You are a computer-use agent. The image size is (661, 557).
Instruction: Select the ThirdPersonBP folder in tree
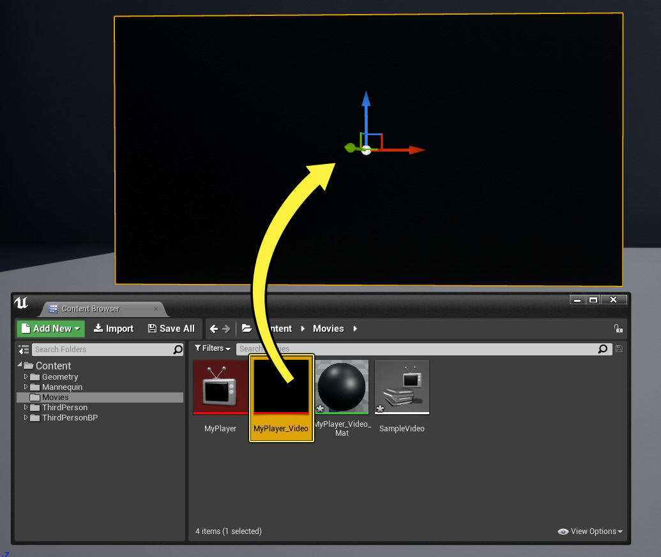click(69, 418)
